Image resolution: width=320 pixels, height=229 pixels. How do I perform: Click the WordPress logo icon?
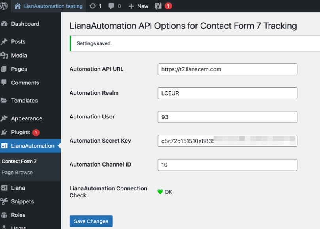pos(4,6)
